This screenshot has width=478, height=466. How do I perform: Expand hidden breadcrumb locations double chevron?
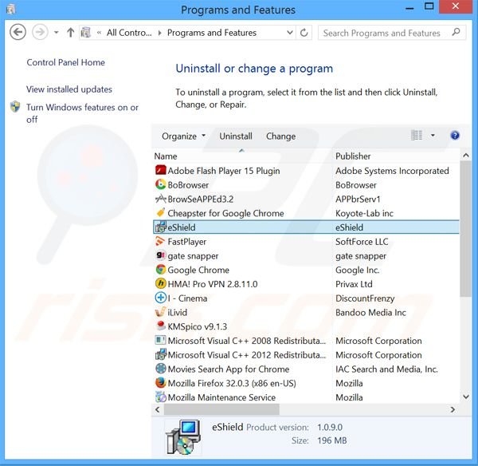[99, 33]
